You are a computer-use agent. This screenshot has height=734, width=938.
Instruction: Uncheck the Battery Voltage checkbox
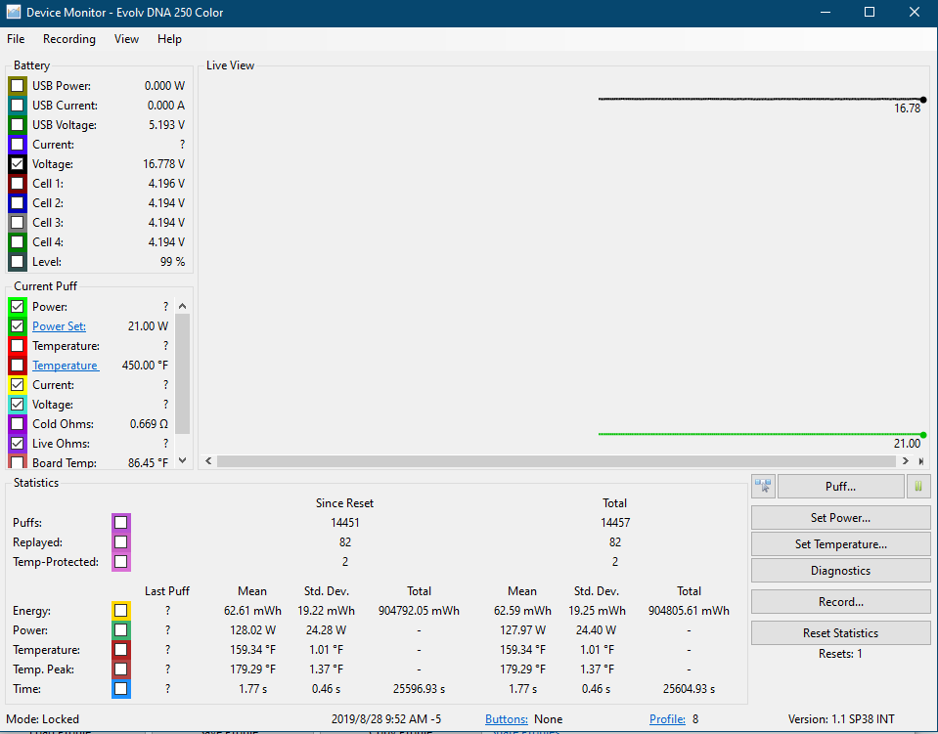pyautogui.click(x=18, y=164)
